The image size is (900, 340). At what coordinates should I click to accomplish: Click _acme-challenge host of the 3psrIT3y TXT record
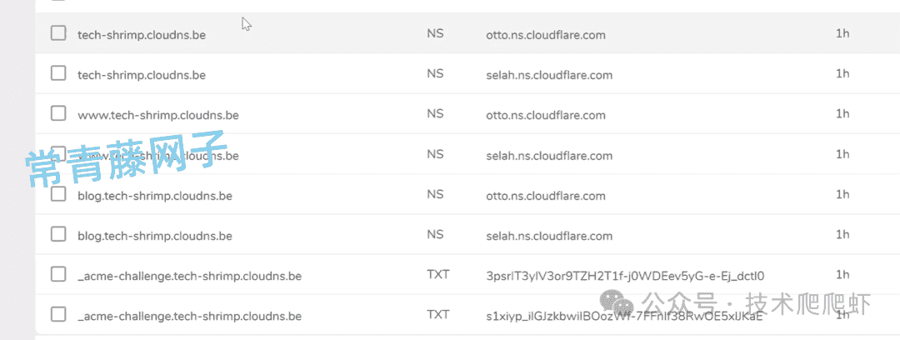click(189, 277)
